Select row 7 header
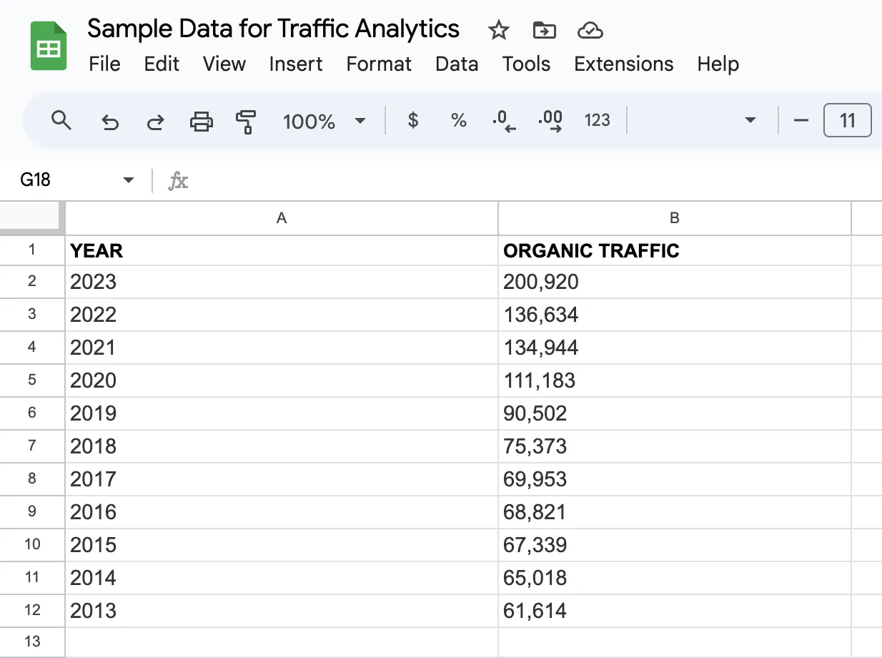 [32, 446]
